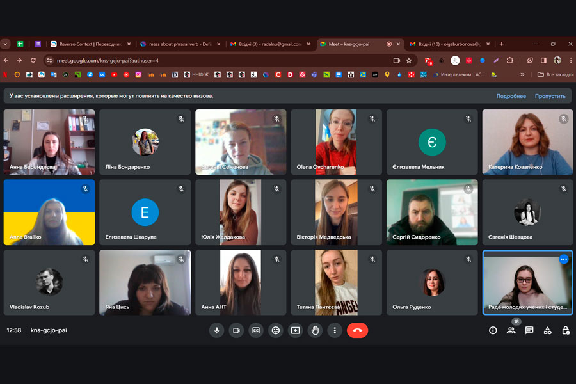576x384 pixels.
Task: Open the Все закладки folder
Action: (x=556, y=75)
